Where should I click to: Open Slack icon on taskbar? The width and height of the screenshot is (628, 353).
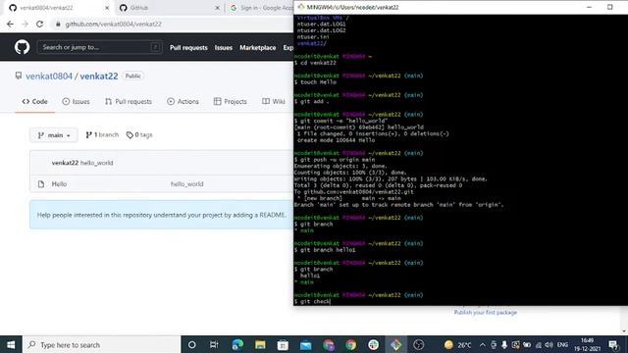click(373, 344)
